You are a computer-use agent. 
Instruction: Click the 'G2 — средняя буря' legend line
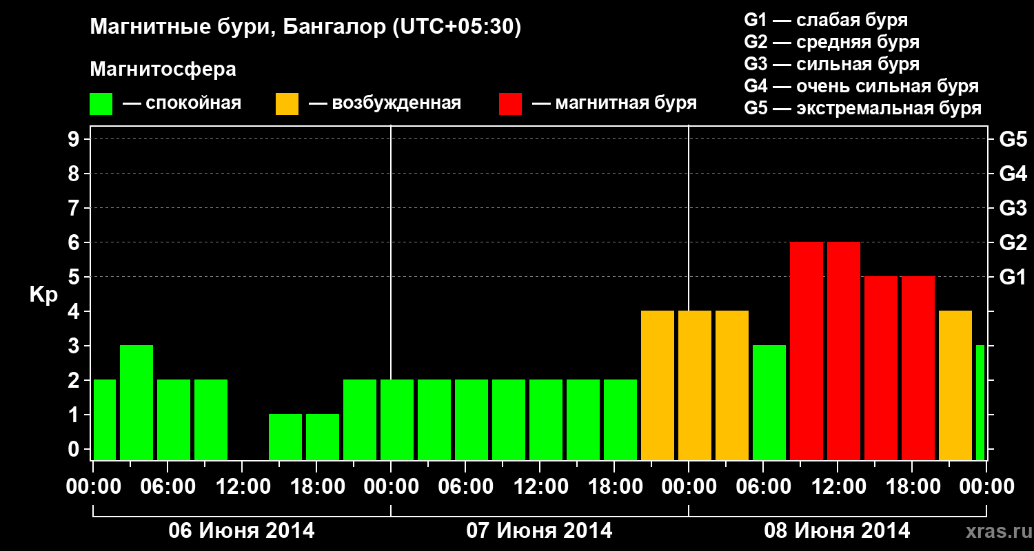(x=832, y=42)
